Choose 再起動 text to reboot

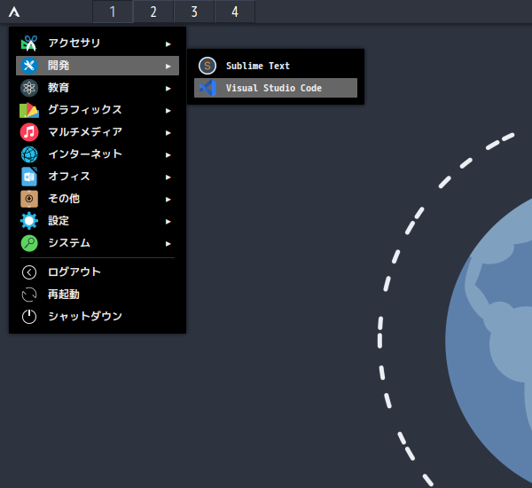point(64,294)
